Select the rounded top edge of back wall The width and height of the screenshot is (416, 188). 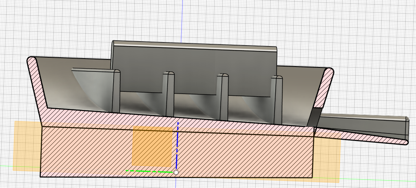pyautogui.click(x=195, y=45)
